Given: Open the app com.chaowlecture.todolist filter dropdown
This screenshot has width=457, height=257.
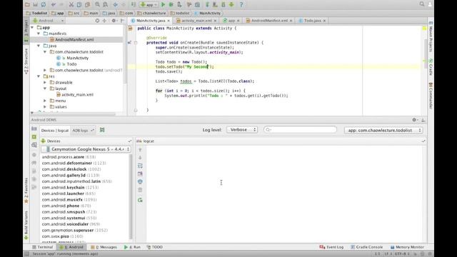Looking at the screenshot, I should coord(383,130).
